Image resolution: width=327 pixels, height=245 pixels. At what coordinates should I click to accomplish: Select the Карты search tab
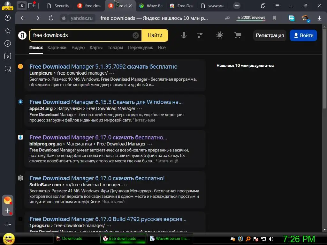96,48
